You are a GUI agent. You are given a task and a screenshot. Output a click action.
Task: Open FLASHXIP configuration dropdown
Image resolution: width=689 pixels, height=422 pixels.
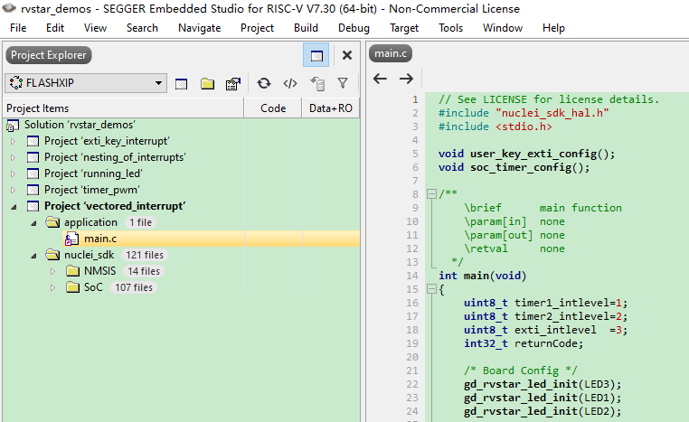pos(86,83)
